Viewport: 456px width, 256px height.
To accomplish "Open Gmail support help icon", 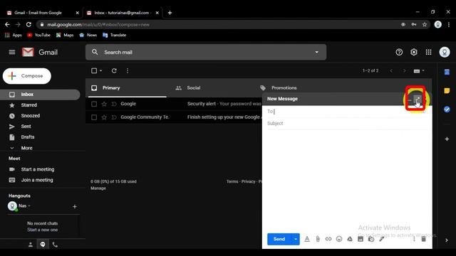I will click(x=399, y=52).
